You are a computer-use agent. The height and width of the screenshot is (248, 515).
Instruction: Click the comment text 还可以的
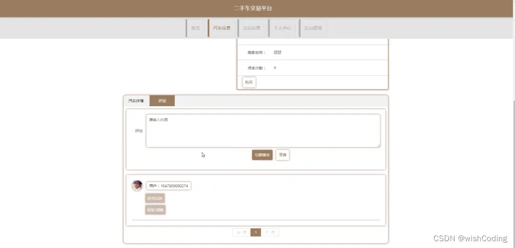pyautogui.click(x=155, y=198)
